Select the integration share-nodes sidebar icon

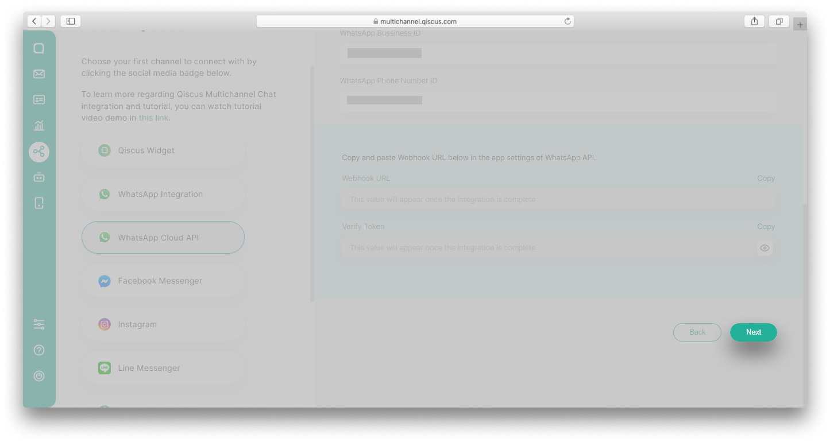tap(39, 152)
